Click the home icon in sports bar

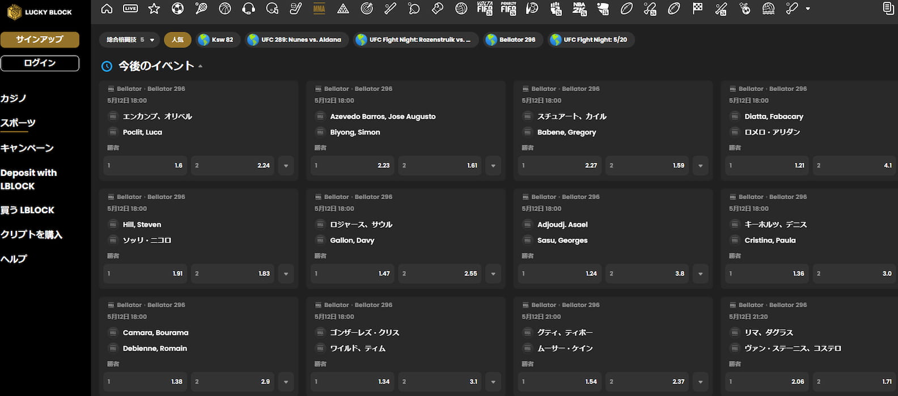point(107,8)
